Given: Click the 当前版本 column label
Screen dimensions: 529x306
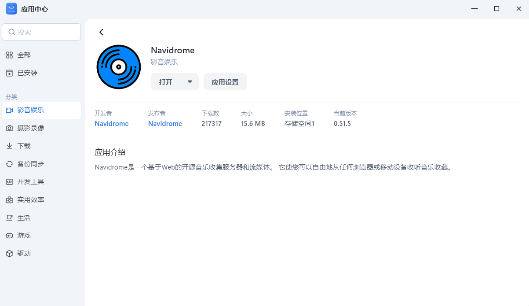Looking at the screenshot, I should pos(345,113).
